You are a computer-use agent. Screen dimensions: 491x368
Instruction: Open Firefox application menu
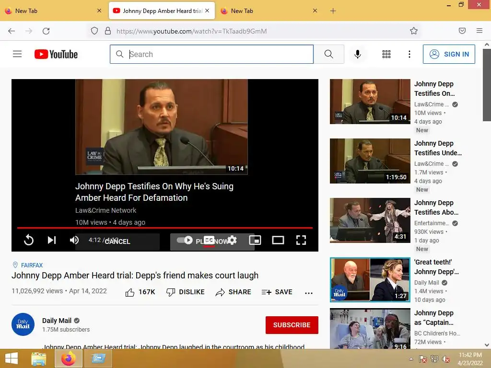pyautogui.click(x=479, y=31)
